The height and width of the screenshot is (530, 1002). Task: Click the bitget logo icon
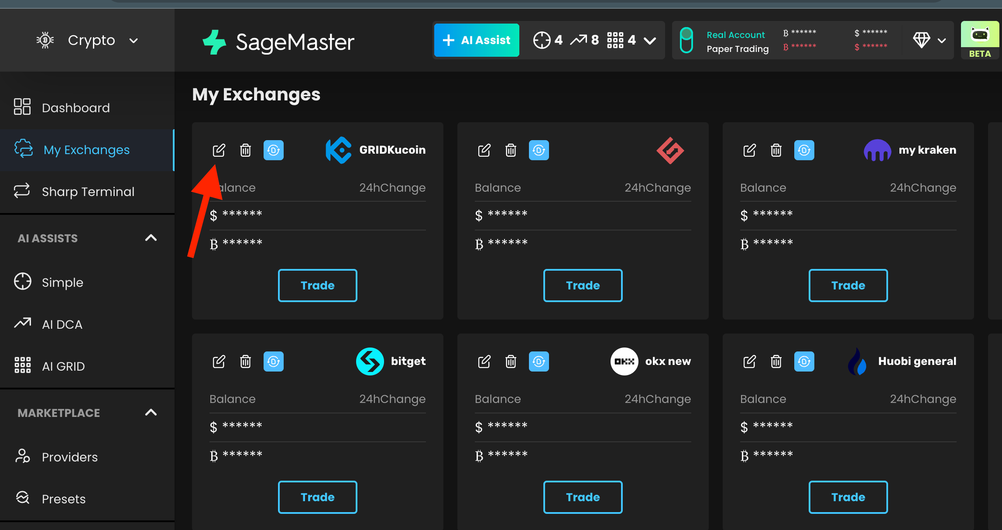(370, 361)
